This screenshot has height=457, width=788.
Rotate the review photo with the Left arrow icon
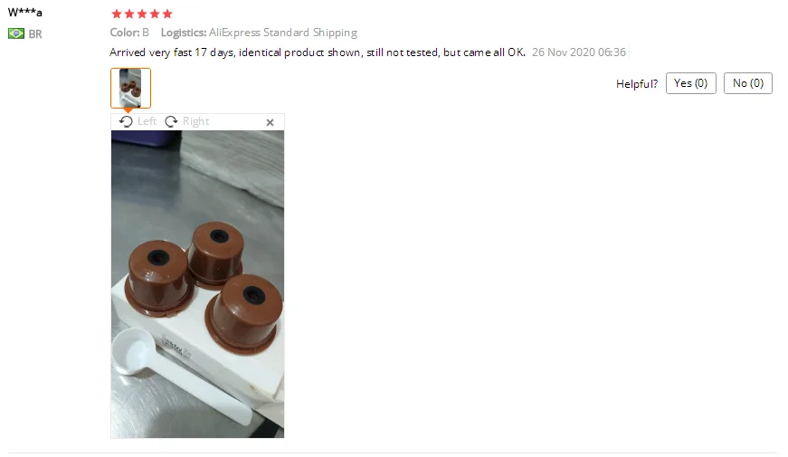126,121
